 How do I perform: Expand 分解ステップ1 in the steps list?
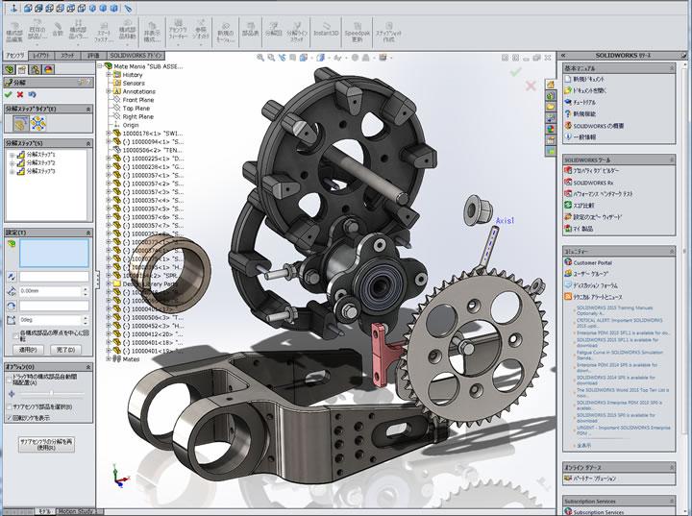pos(12,155)
